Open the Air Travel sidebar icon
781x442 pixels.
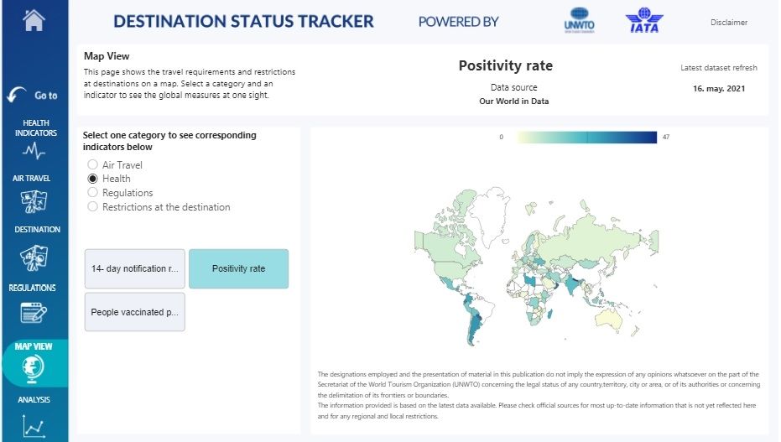[x=34, y=201]
